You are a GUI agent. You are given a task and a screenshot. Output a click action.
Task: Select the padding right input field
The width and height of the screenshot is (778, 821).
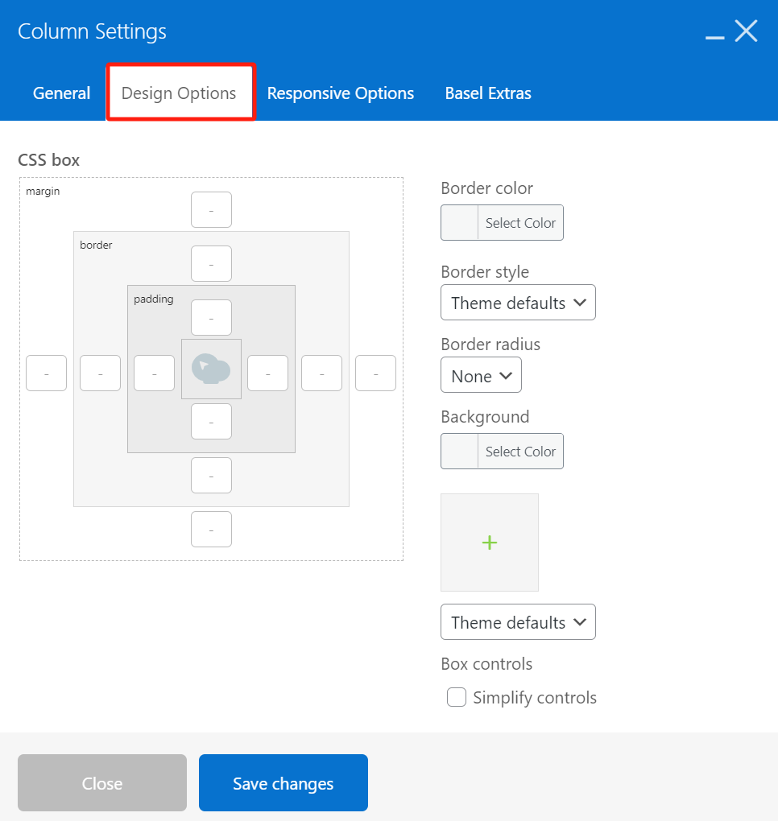pyautogui.click(x=267, y=373)
